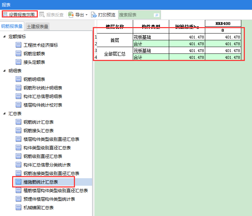Viewport: 252px width, 216px height.
Task: Switch to the 土建报表量 tab
Action: 37,26
